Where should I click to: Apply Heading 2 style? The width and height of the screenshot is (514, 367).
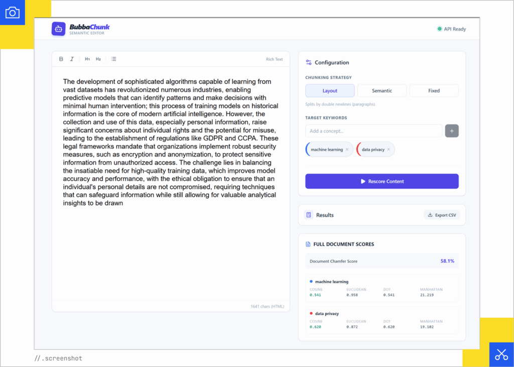(x=98, y=59)
